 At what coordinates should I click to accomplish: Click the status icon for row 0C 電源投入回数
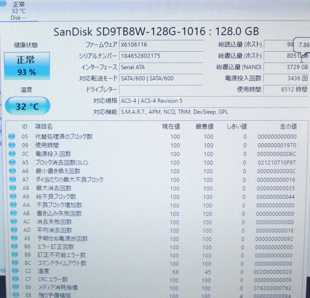[12, 154]
